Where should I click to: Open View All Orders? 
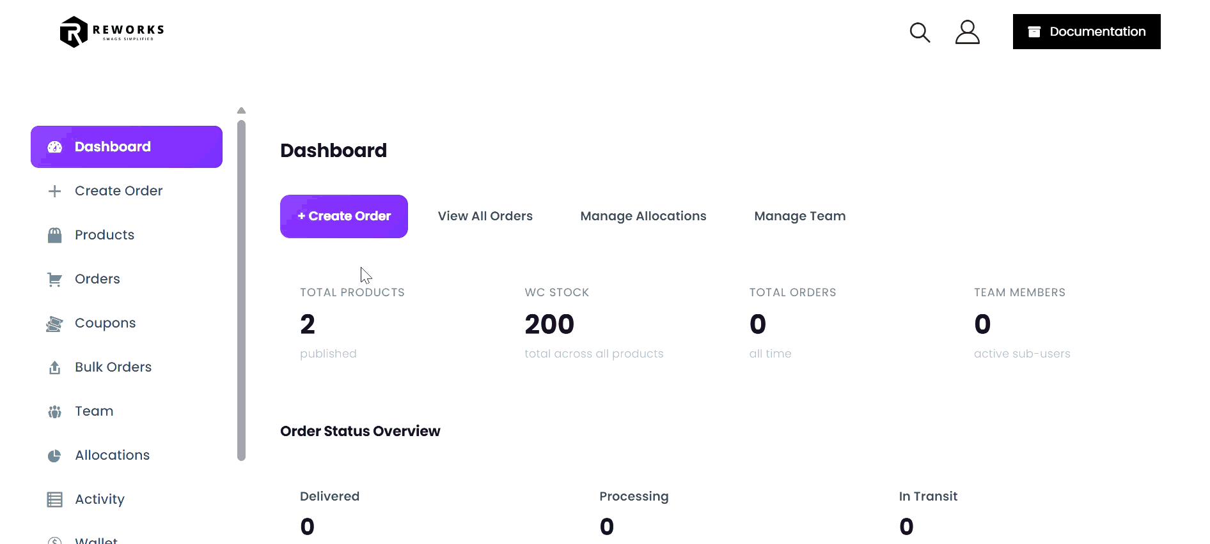pos(485,216)
